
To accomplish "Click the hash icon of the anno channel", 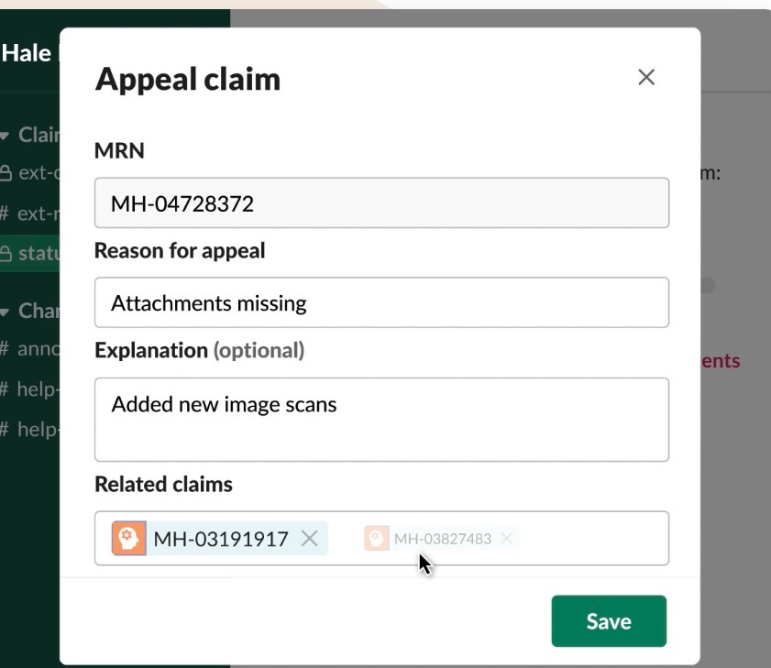I will pyautogui.click(x=6, y=348).
